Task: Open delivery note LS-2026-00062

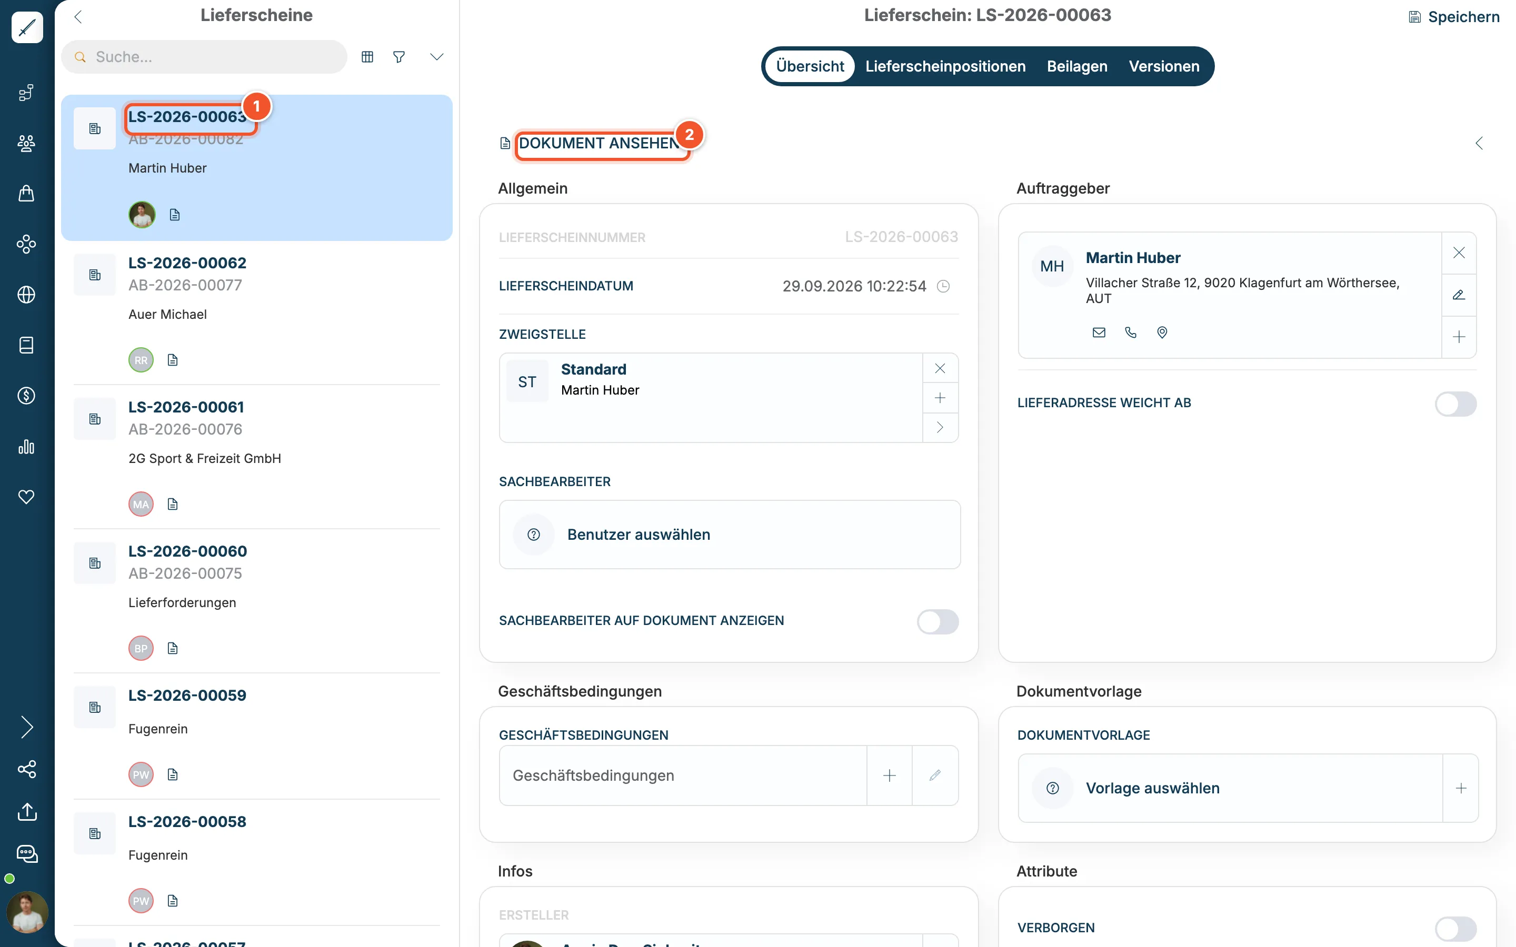Action: tap(257, 313)
